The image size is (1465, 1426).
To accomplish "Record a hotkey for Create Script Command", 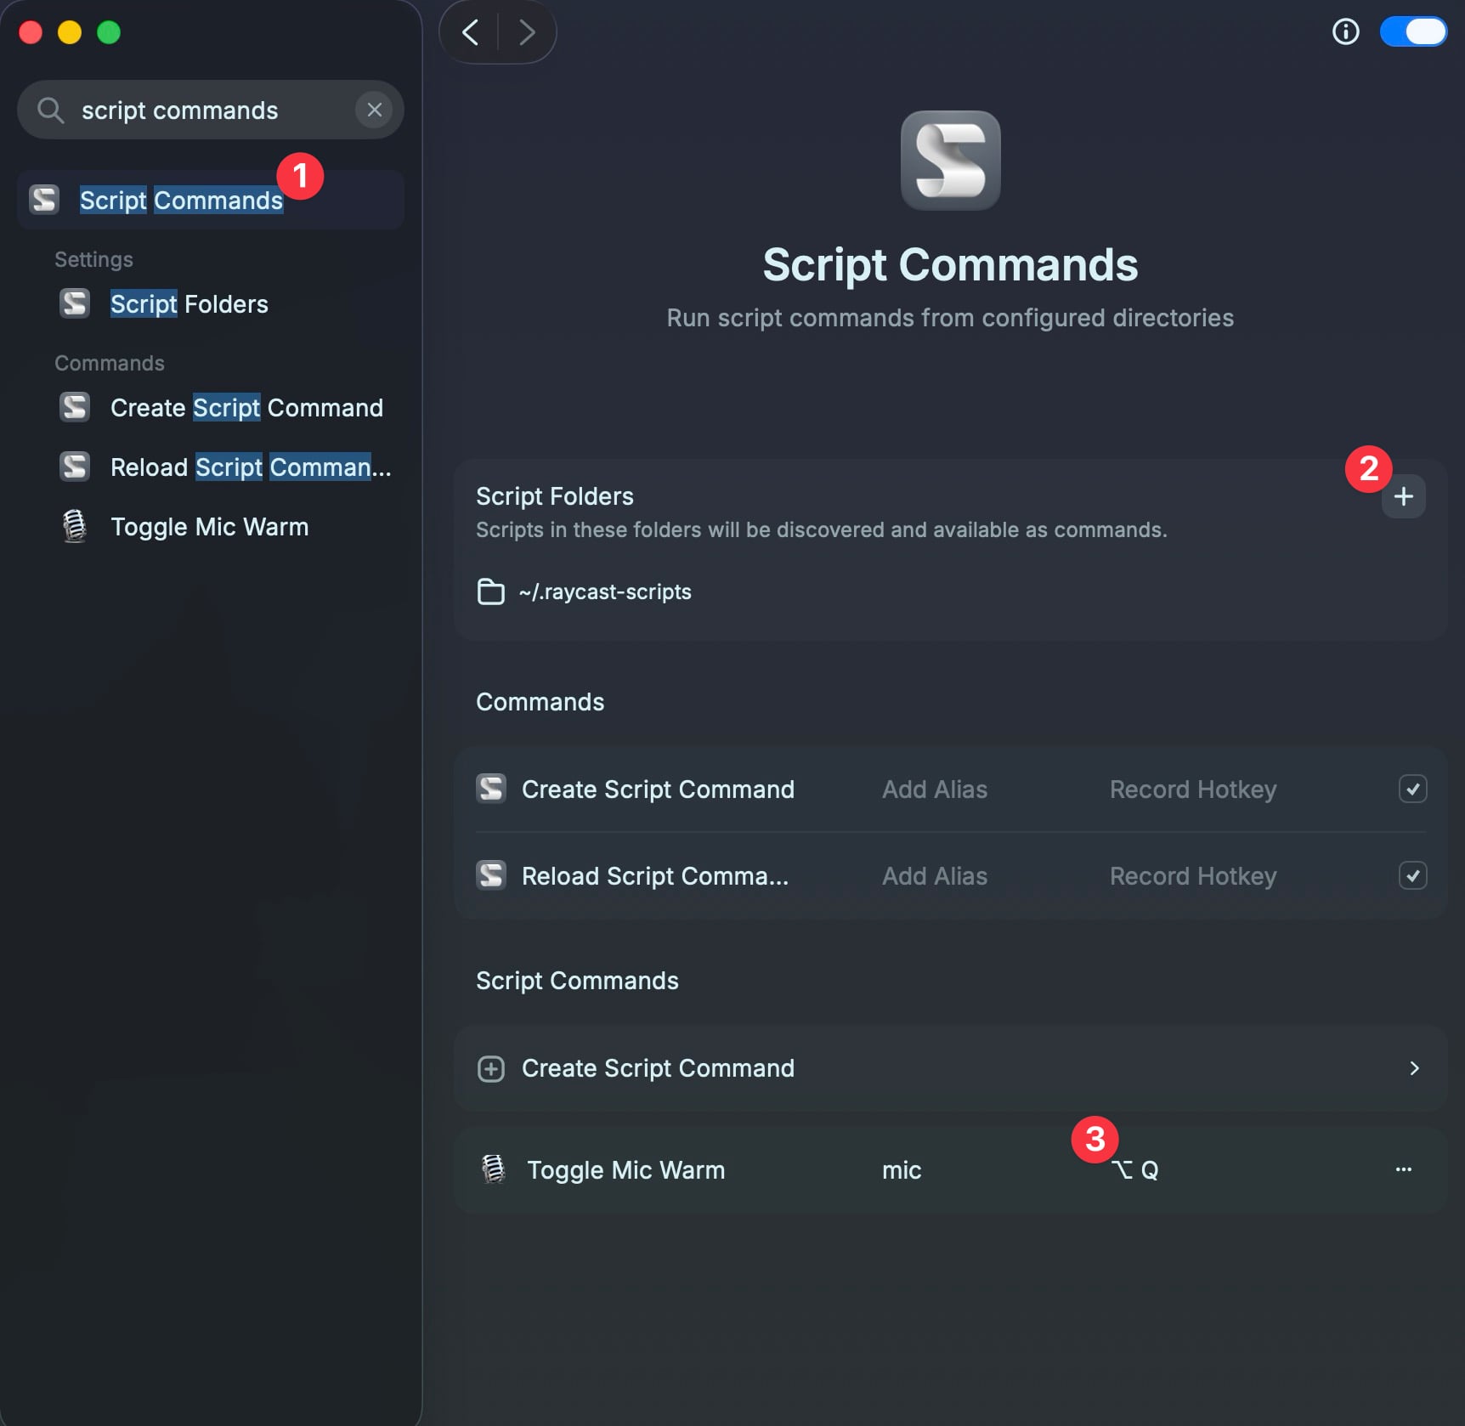I will click(1193, 789).
